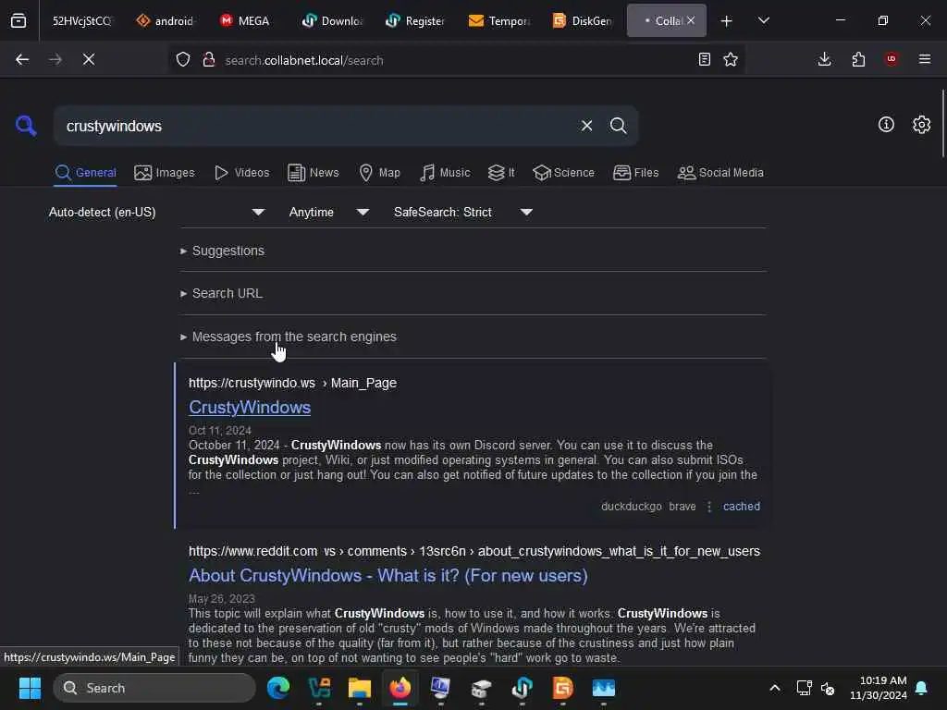The image size is (947, 710).
Task: Open the Windows Start menu
Action: pyautogui.click(x=30, y=688)
